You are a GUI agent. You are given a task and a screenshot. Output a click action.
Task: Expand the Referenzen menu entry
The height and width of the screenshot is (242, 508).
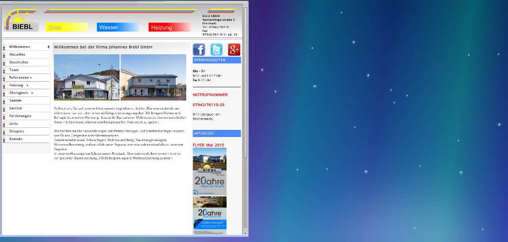26,78
